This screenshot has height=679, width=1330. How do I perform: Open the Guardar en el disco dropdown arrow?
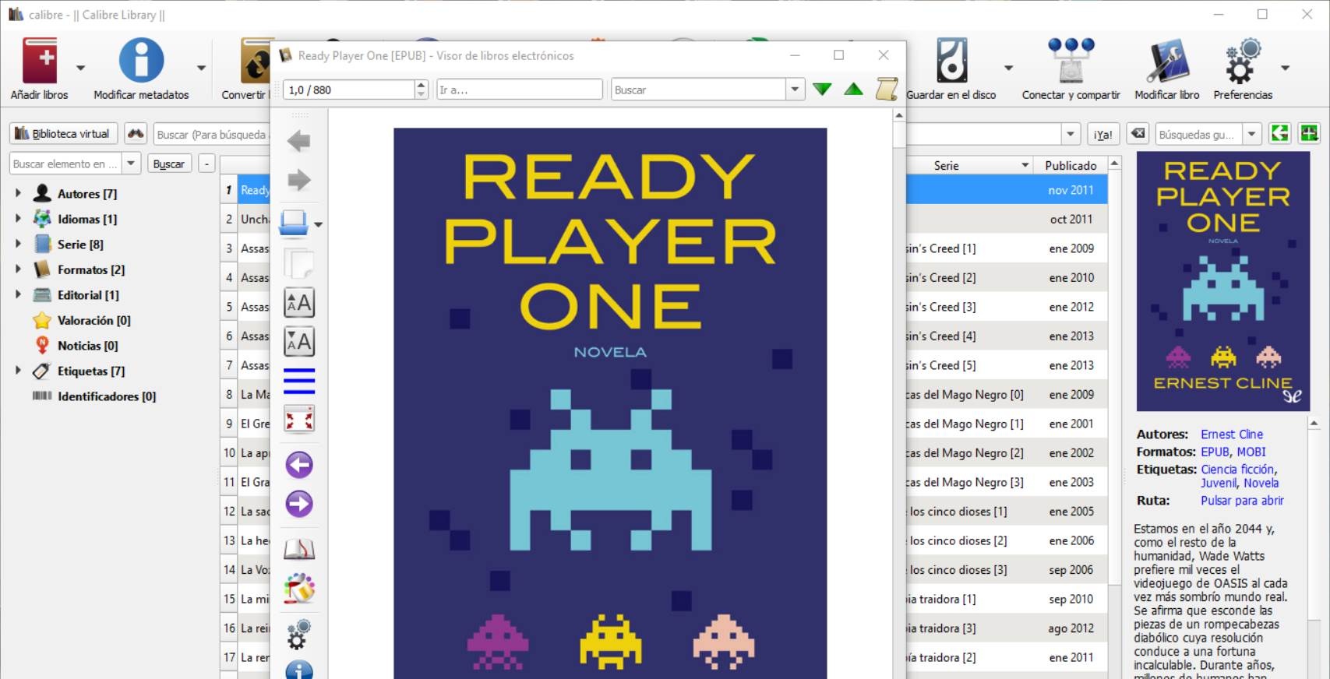tap(1008, 69)
